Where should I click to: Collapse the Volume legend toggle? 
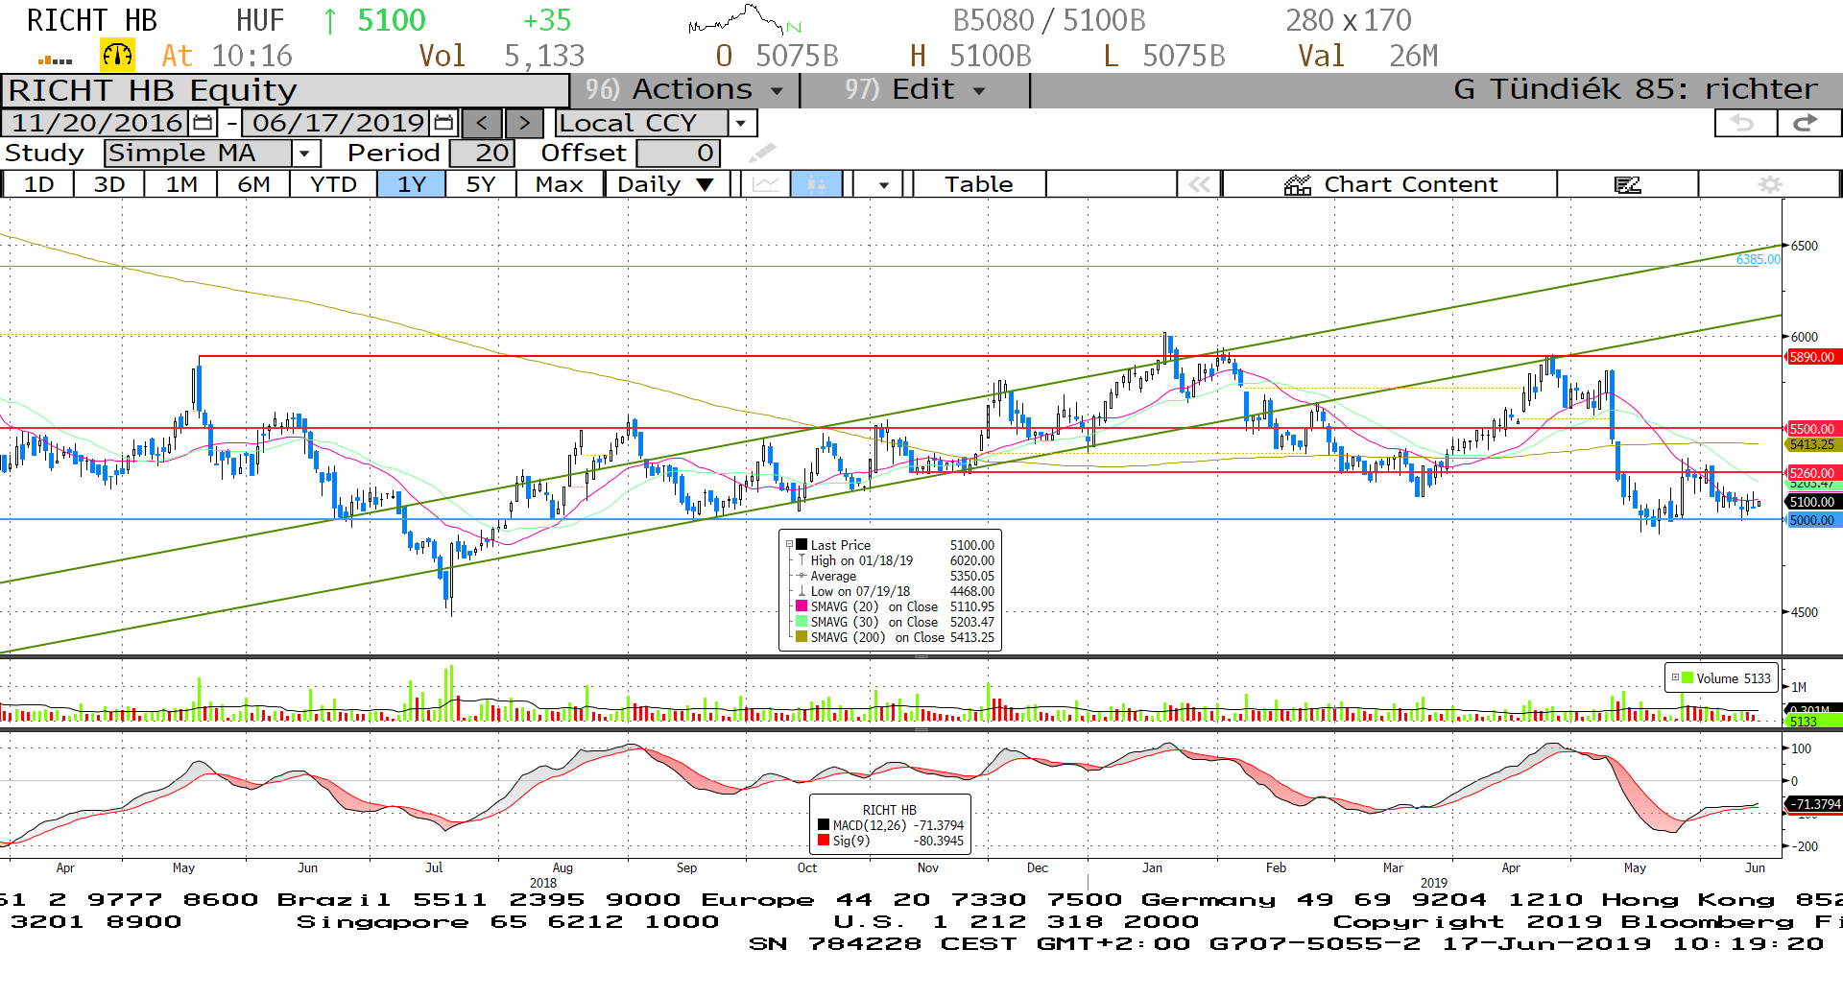tap(1675, 677)
